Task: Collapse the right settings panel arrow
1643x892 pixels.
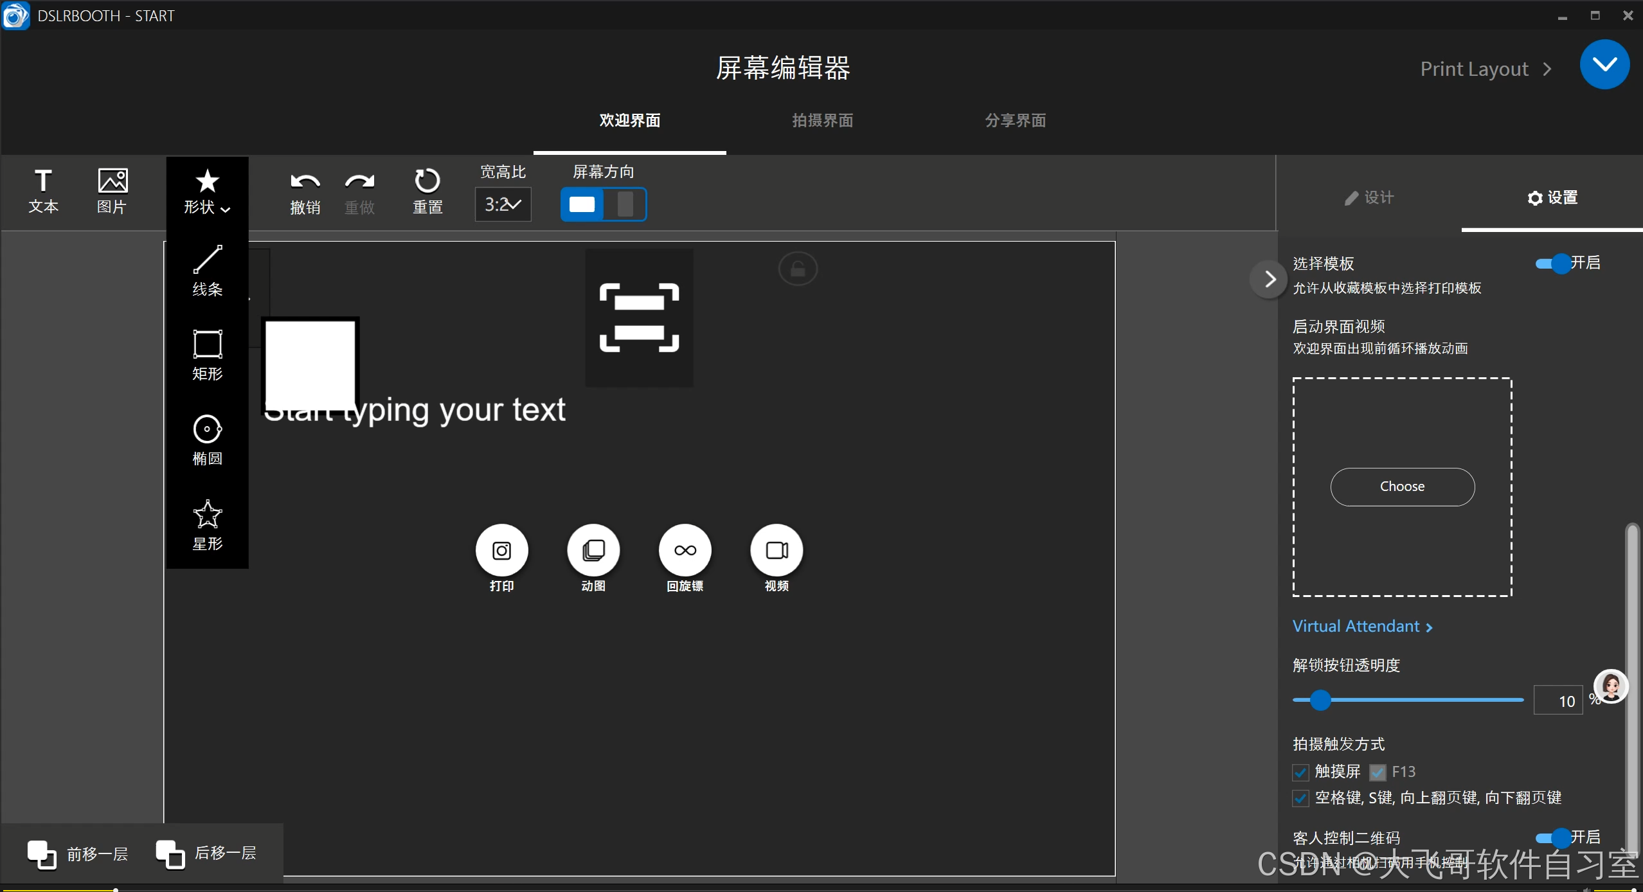Action: tap(1269, 279)
